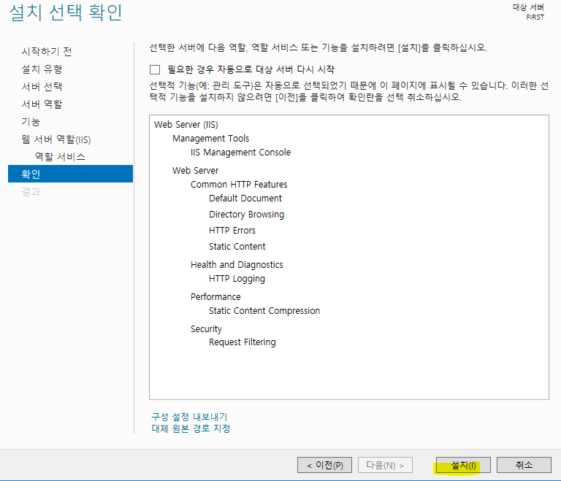Go to the 역할 서비스 step
Image resolution: width=561 pixels, height=481 pixels.
coord(60,157)
